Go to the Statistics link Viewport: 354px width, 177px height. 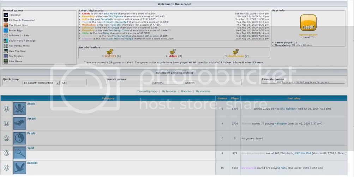pyautogui.click(x=186, y=91)
